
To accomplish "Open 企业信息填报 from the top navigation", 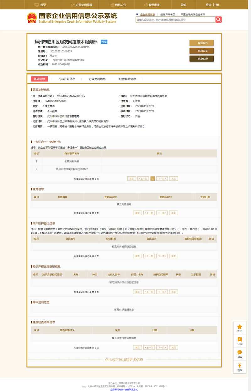I will [81, 5].
